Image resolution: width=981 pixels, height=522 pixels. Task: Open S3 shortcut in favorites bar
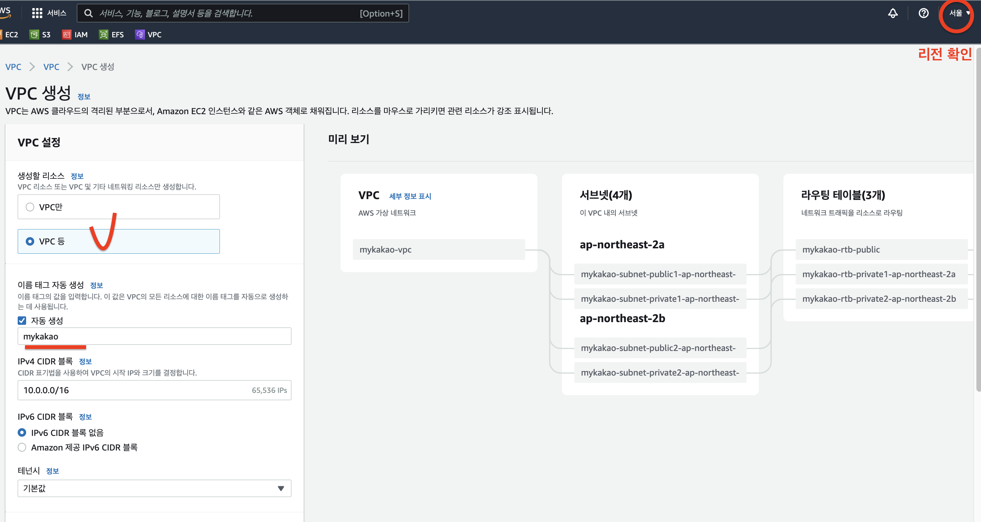[40, 35]
